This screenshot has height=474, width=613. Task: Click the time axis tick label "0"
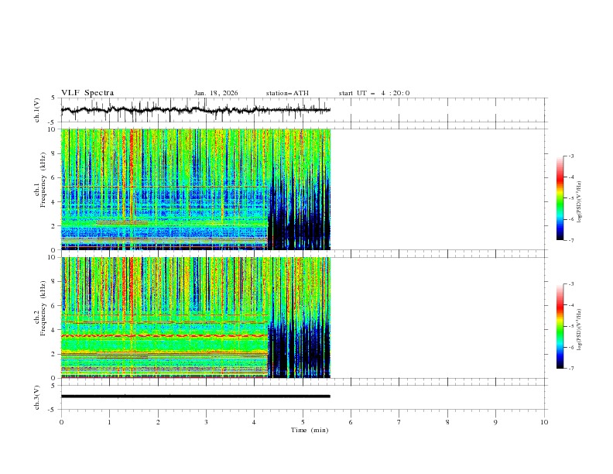click(61, 422)
